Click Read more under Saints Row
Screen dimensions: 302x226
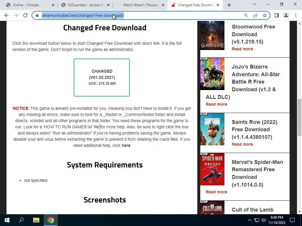(242, 144)
